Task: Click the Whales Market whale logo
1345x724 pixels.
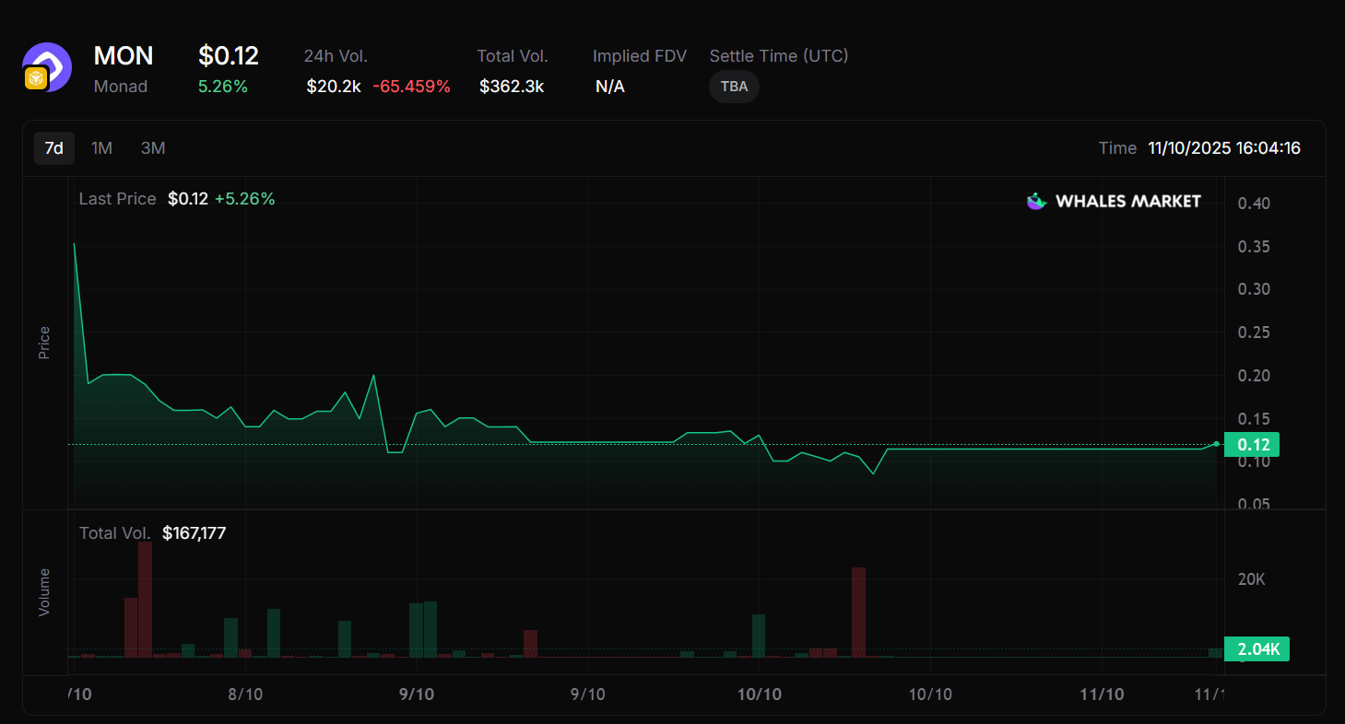Action: pyautogui.click(x=1037, y=201)
